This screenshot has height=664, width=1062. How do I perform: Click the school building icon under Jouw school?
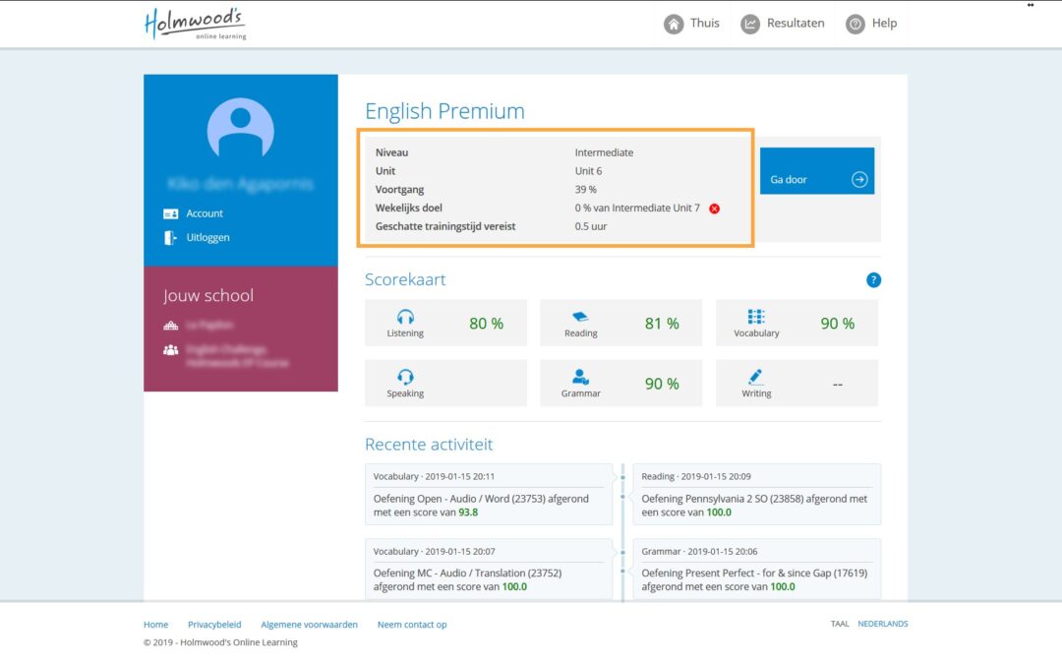coord(171,326)
